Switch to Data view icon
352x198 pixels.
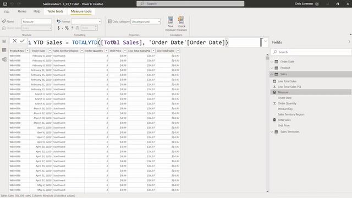[4, 50]
